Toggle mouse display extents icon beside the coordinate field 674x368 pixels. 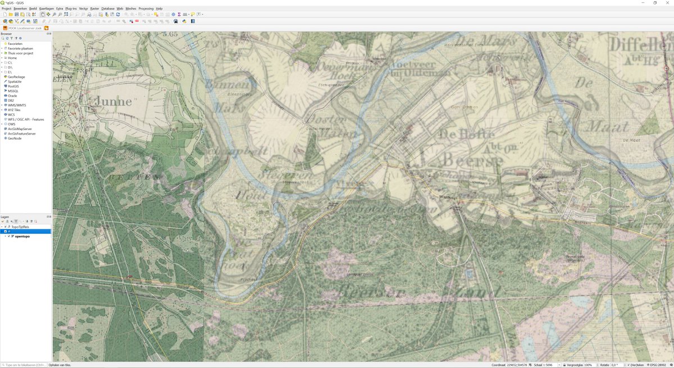(x=531, y=365)
